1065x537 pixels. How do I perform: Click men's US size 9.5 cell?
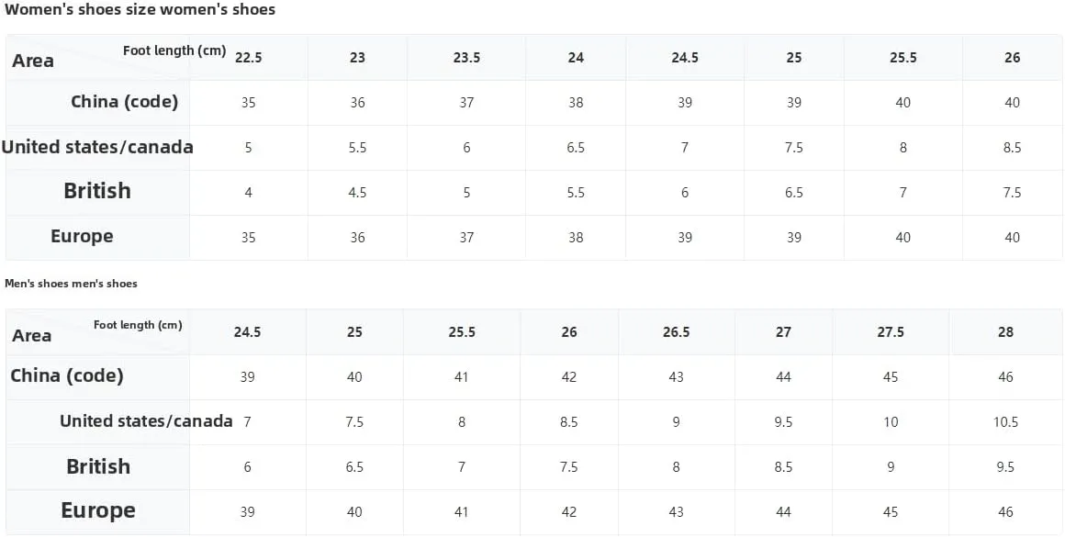coord(783,421)
